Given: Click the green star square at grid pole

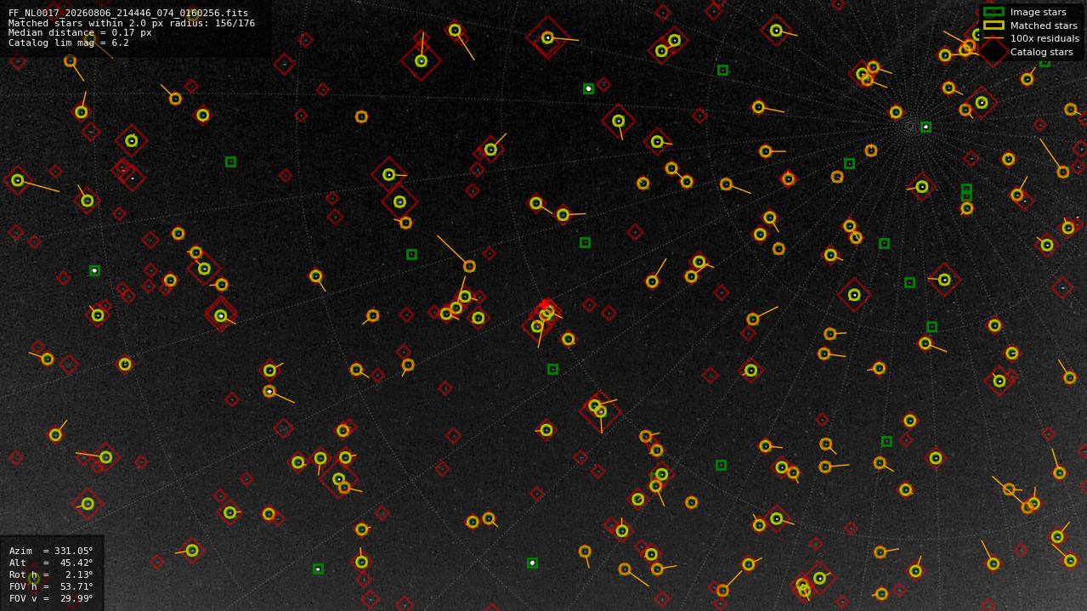Looking at the screenshot, I should [926, 127].
